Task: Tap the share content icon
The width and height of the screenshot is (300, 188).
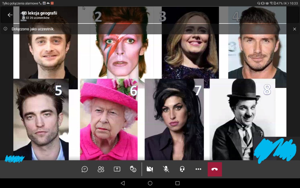Action: [117, 169]
